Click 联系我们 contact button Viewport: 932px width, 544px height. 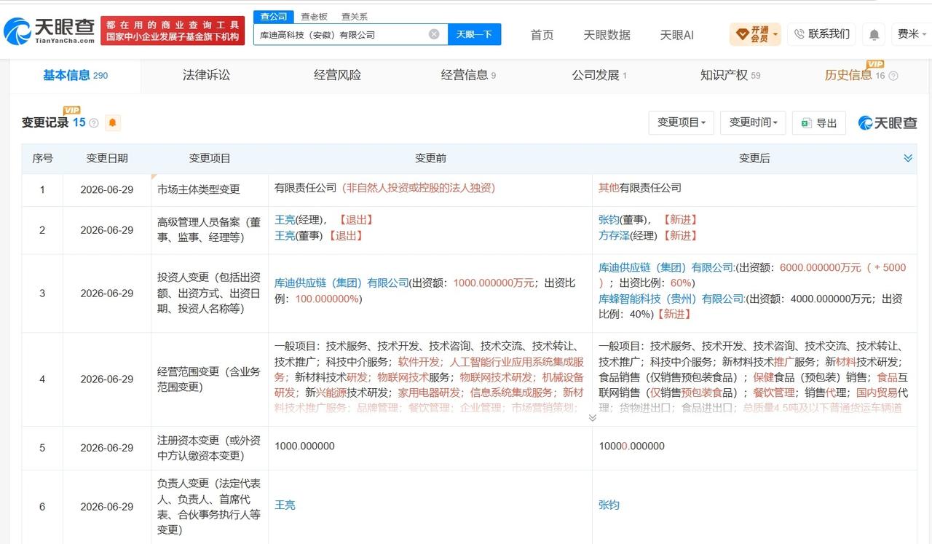[x=821, y=34]
